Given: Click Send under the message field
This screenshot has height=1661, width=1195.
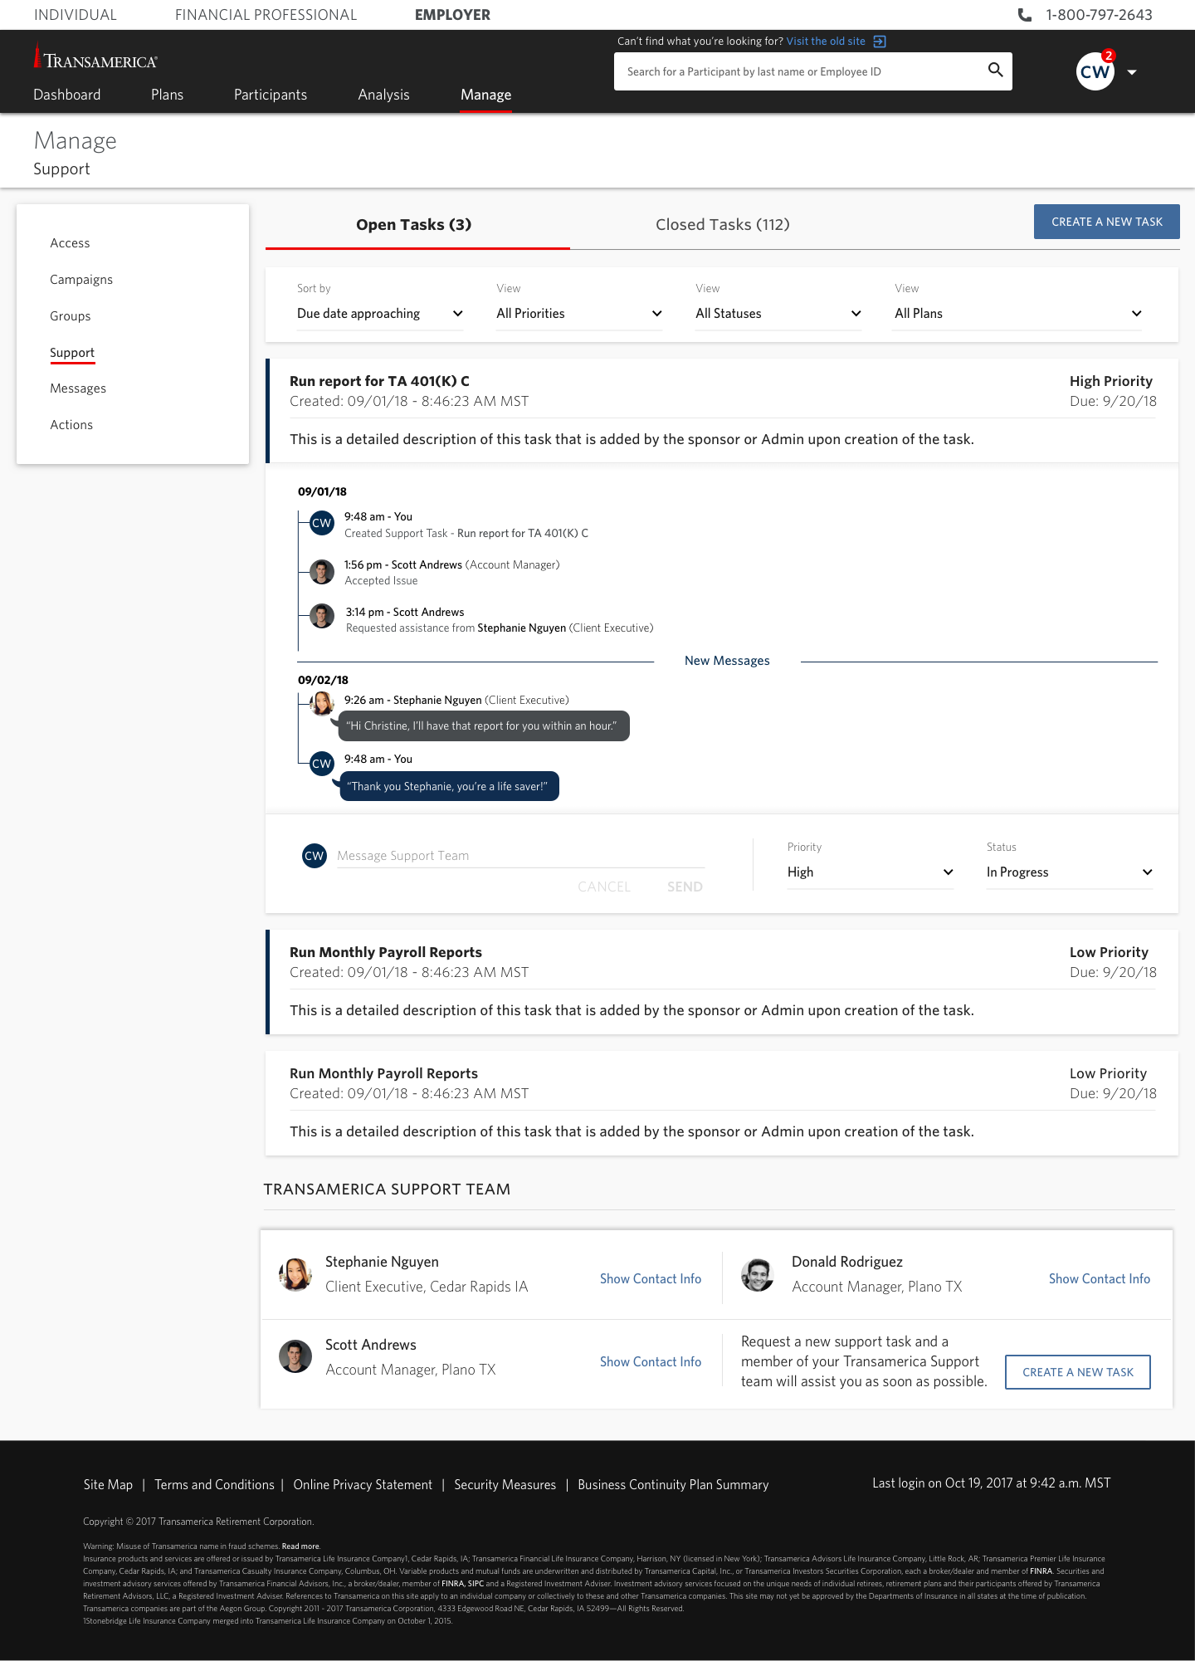Looking at the screenshot, I should click(x=685, y=887).
